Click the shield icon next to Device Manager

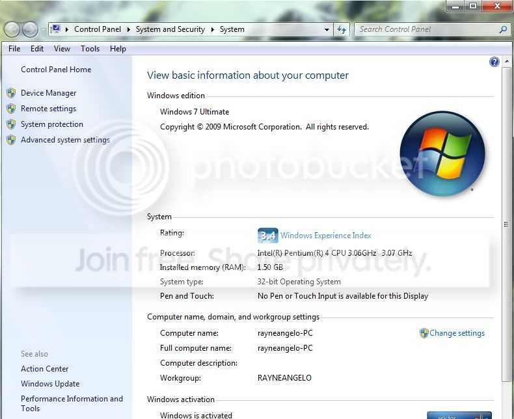click(11, 93)
